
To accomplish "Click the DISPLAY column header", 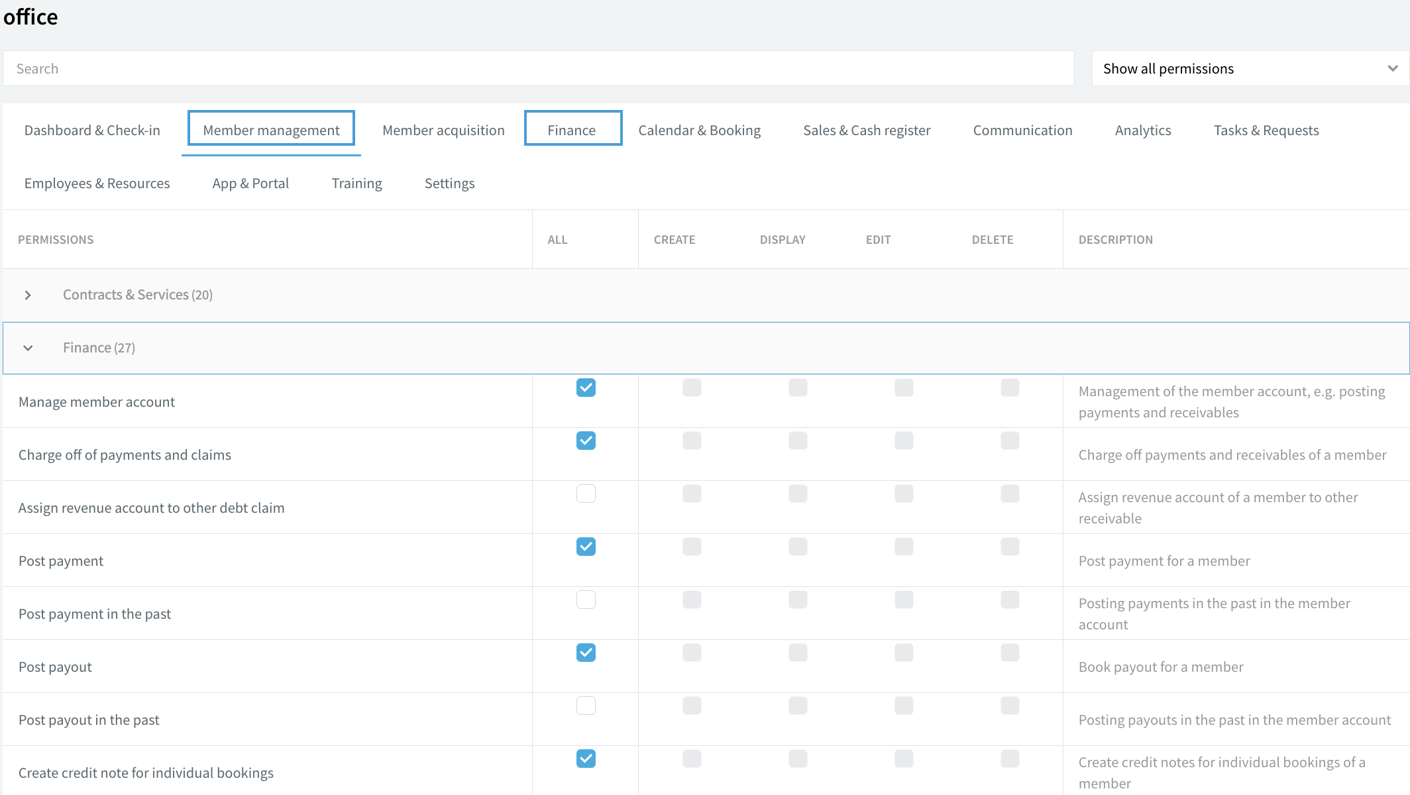I will pos(783,240).
